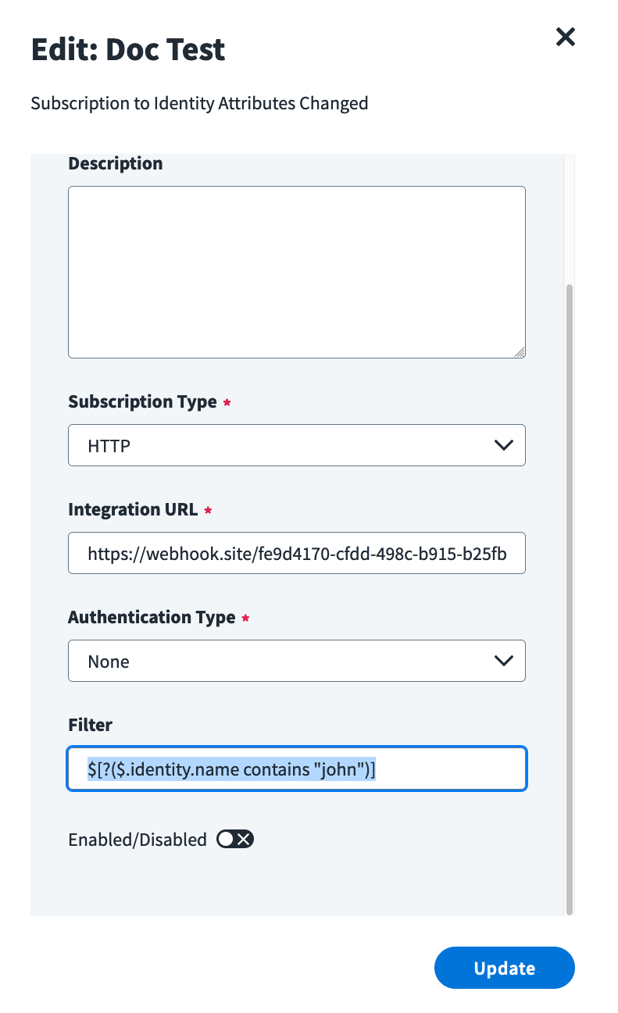Enable the subscription via its toggle switch

coord(234,839)
